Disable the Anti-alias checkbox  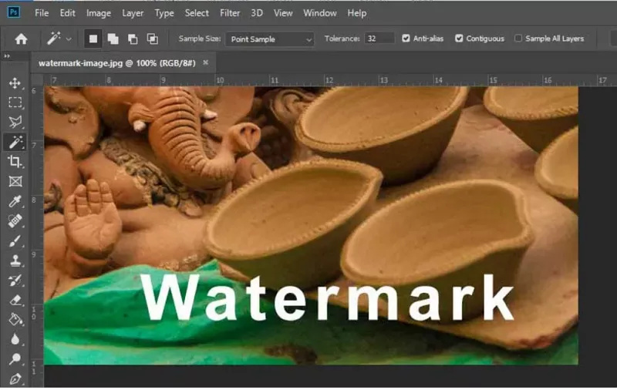click(x=406, y=39)
